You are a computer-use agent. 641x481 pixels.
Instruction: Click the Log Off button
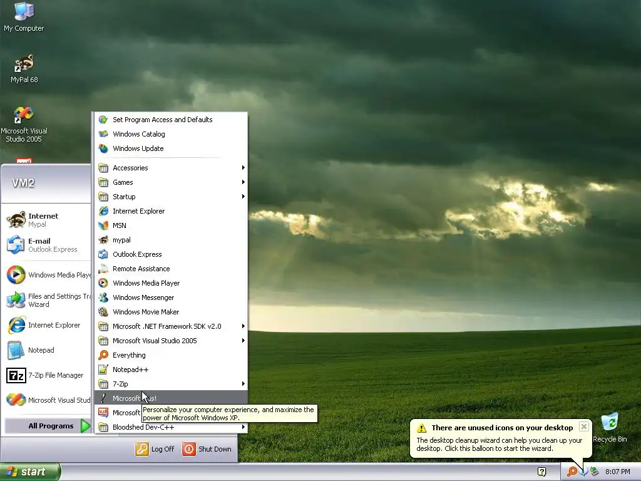(x=155, y=448)
